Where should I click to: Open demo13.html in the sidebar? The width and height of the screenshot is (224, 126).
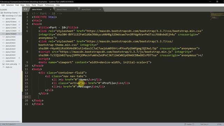coord(11,31)
